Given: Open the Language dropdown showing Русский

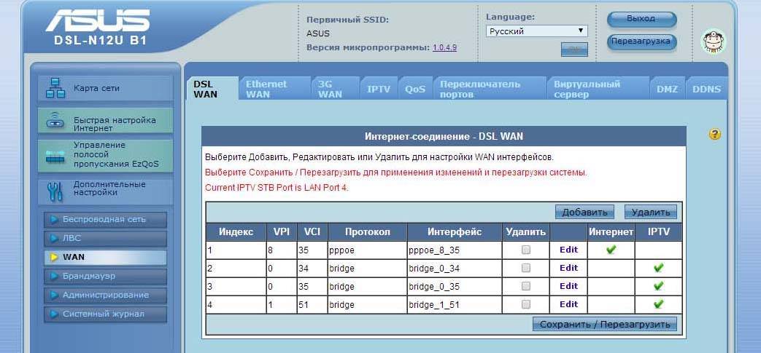Looking at the screenshot, I should coord(537,31).
